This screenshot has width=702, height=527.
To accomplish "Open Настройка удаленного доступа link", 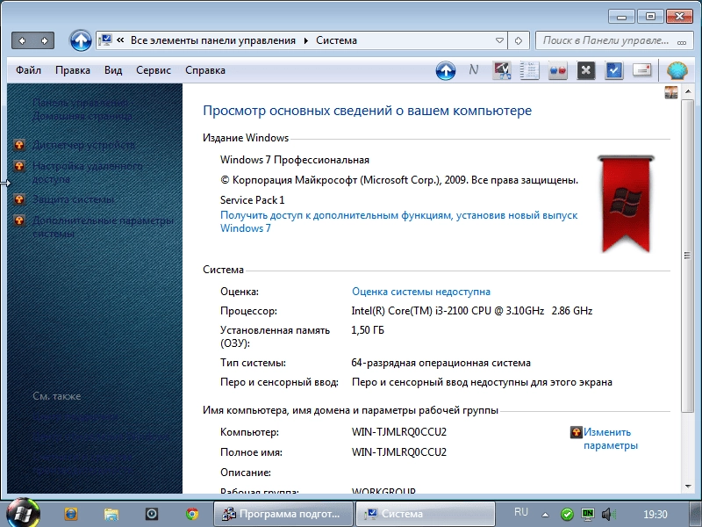I will coord(87,172).
